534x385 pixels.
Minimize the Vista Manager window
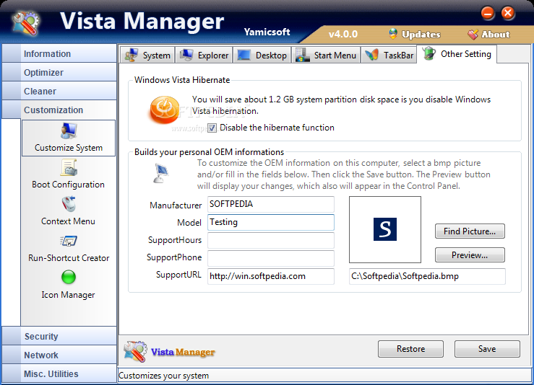point(487,14)
